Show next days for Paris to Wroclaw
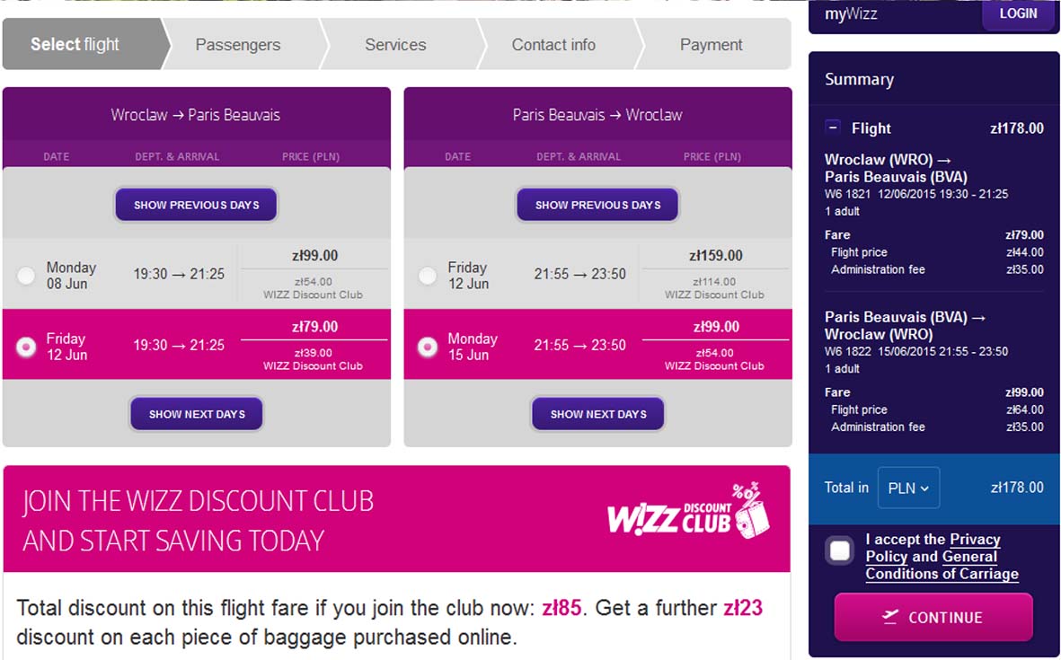 point(597,414)
